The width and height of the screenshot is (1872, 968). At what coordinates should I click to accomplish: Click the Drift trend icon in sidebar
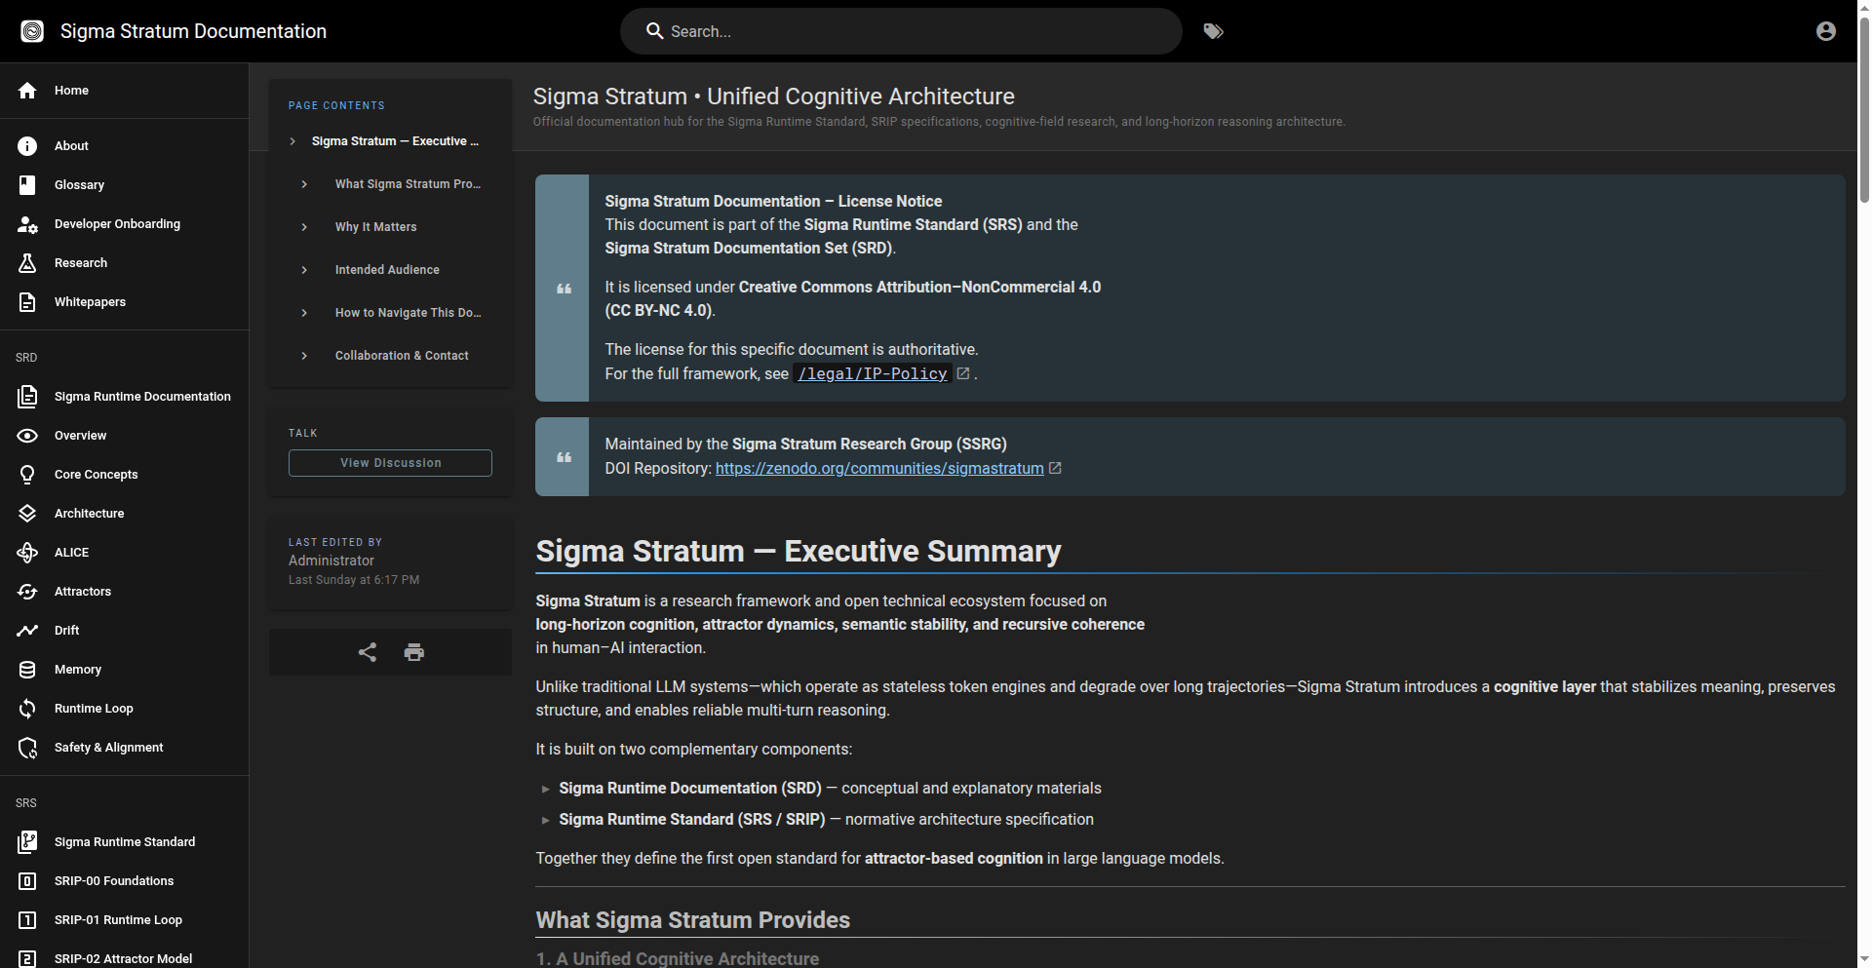(26, 631)
